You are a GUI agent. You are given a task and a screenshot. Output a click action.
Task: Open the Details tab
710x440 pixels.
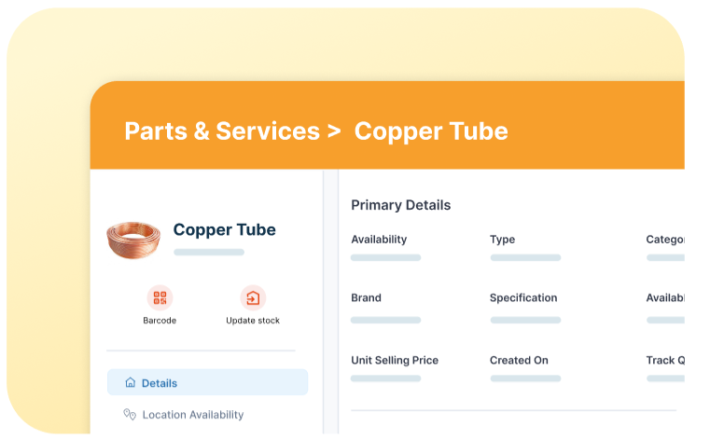pyautogui.click(x=207, y=382)
